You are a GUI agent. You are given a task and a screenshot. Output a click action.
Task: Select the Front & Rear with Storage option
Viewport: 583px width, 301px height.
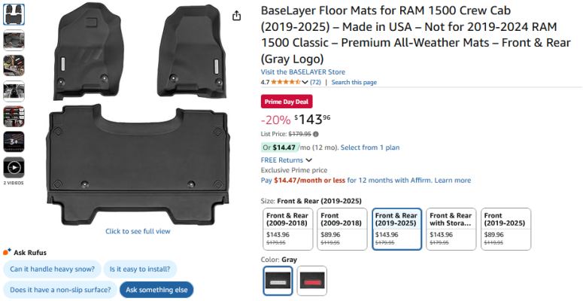point(451,229)
